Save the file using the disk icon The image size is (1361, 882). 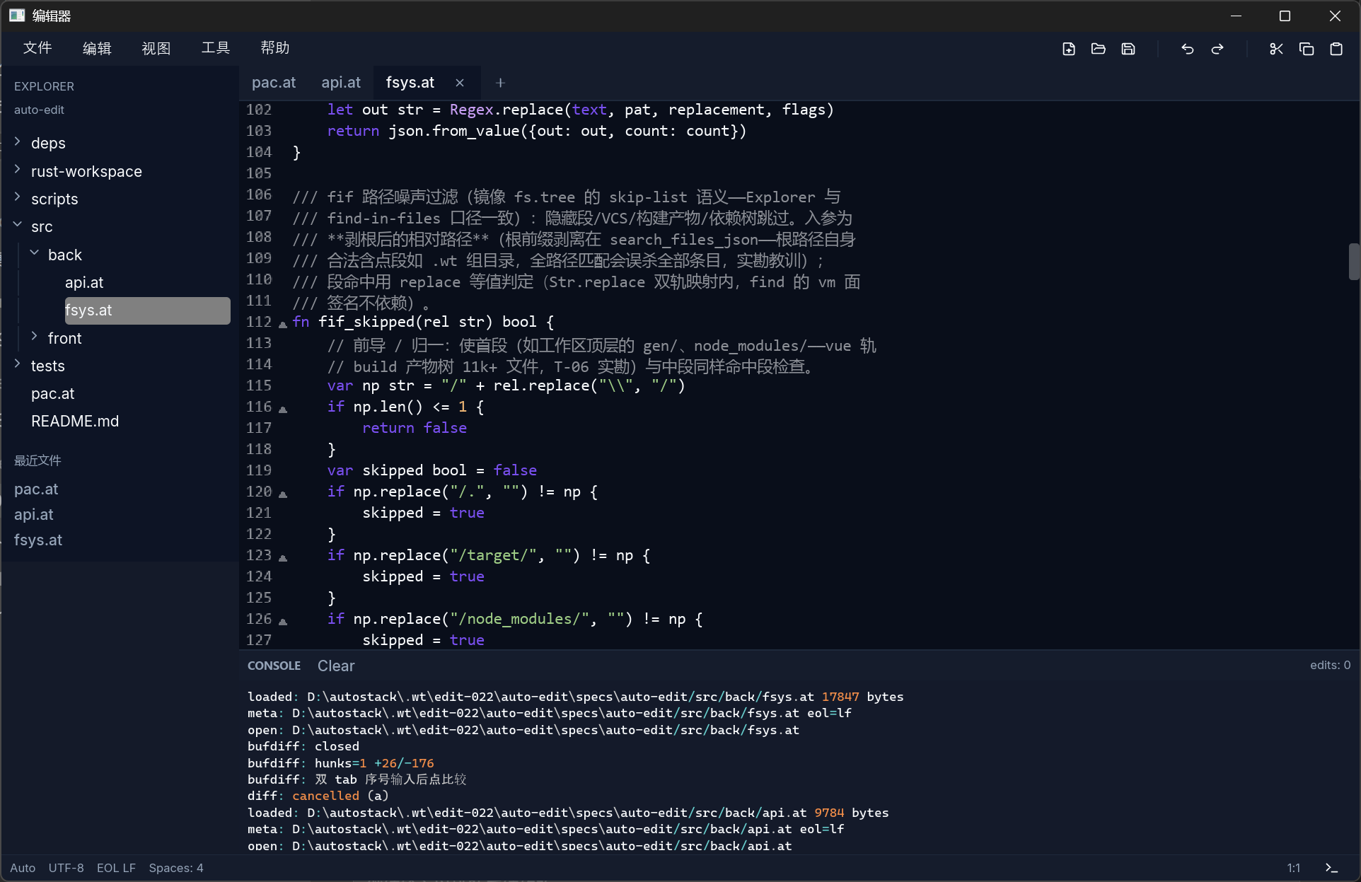click(x=1128, y=49)
